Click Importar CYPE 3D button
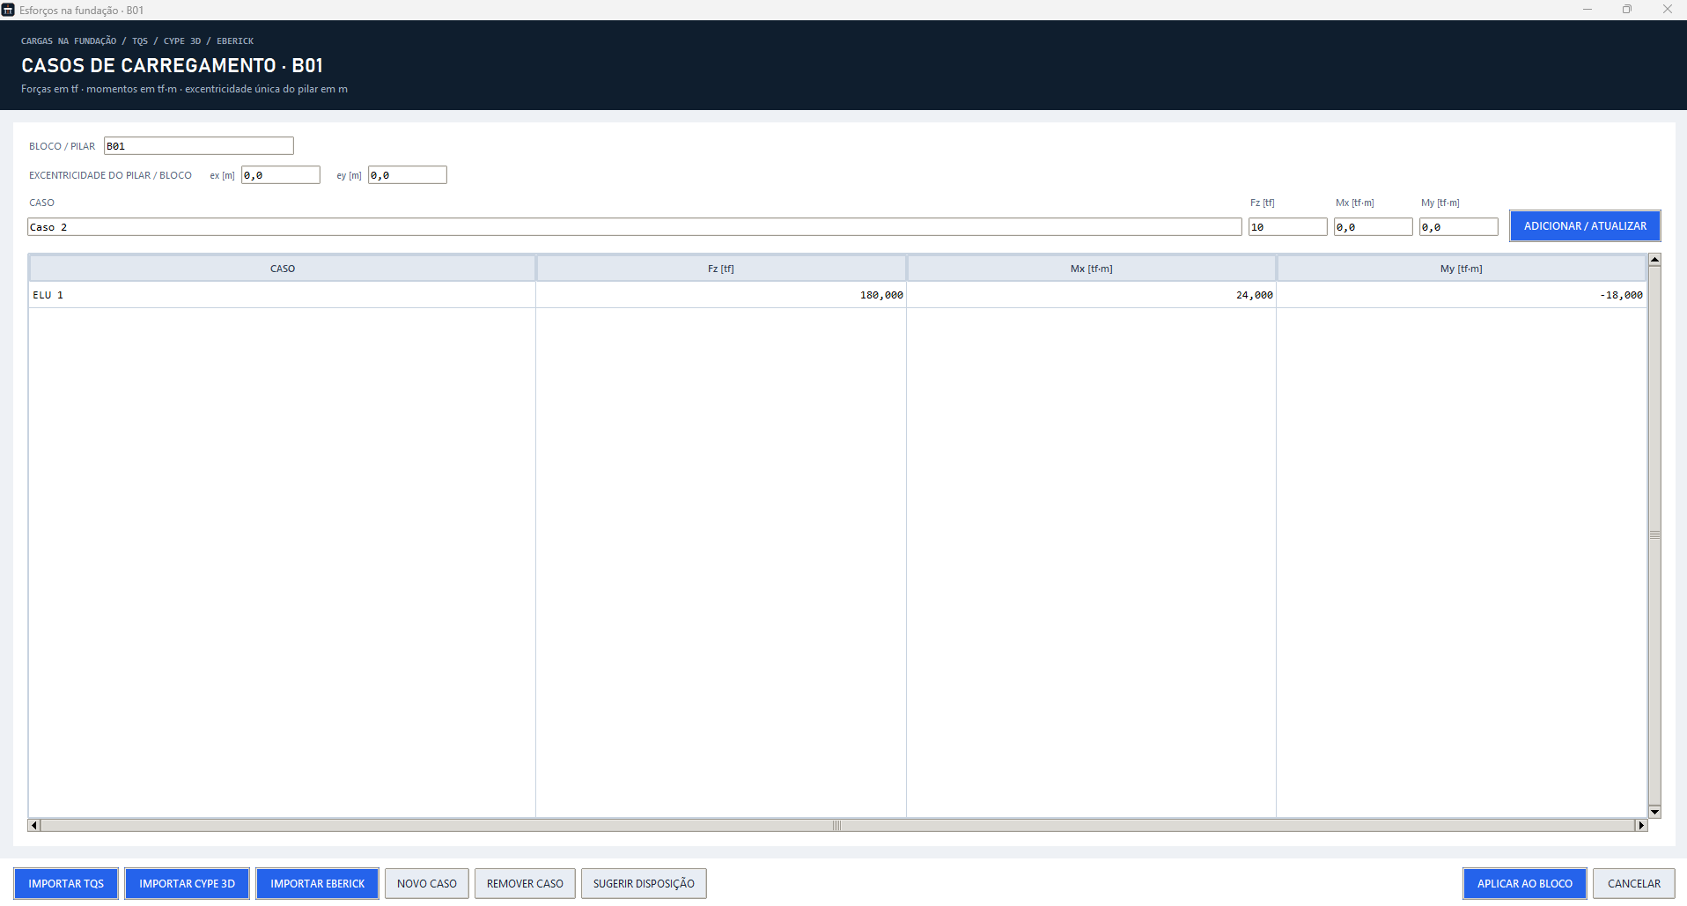 click(x=187, y=883)
